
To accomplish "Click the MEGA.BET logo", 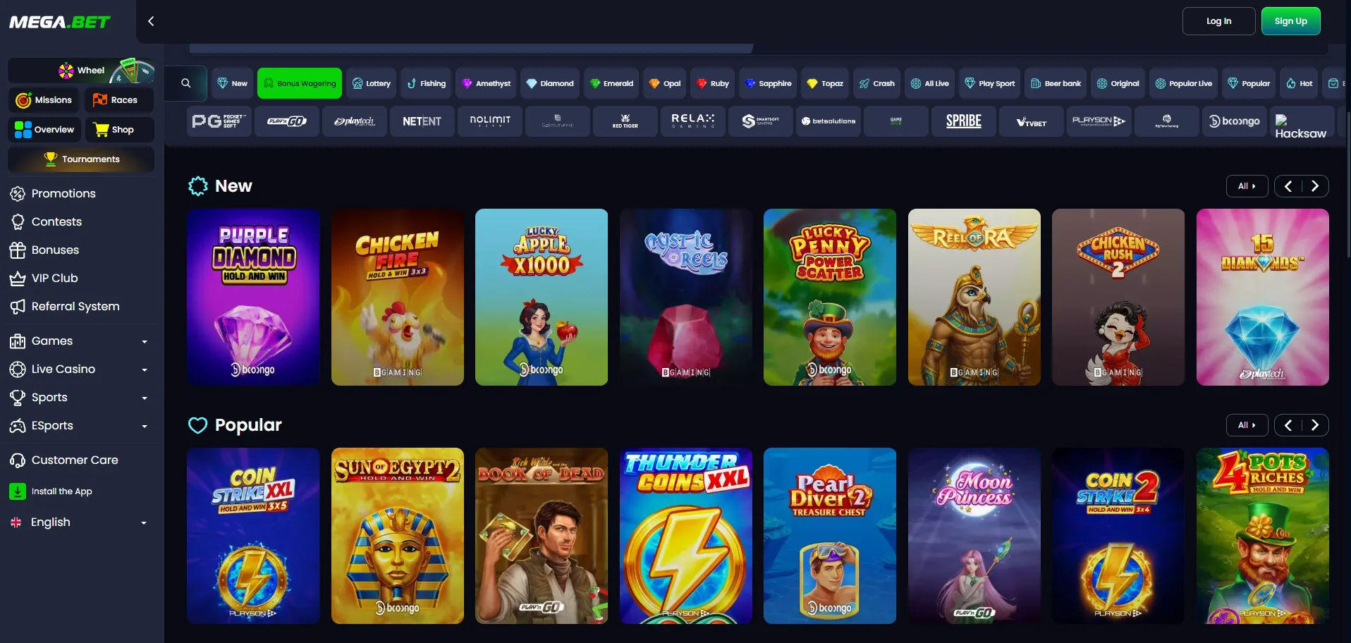I will click(x=60, y=22).
